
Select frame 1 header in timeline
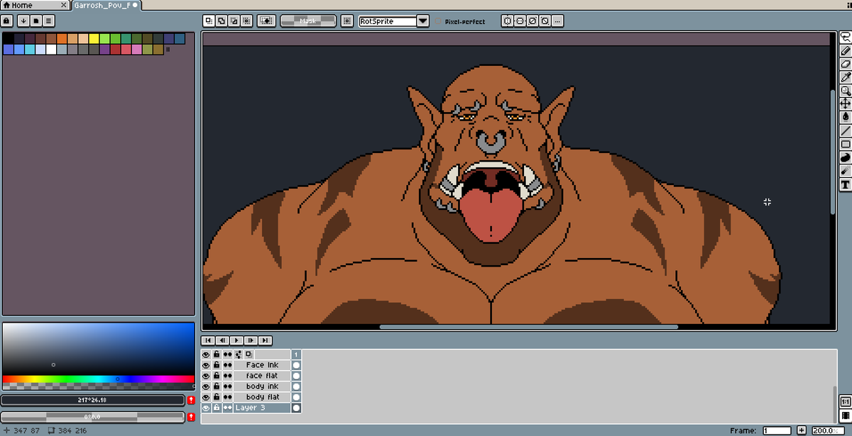pyautogui.click(x=296, y=354)
